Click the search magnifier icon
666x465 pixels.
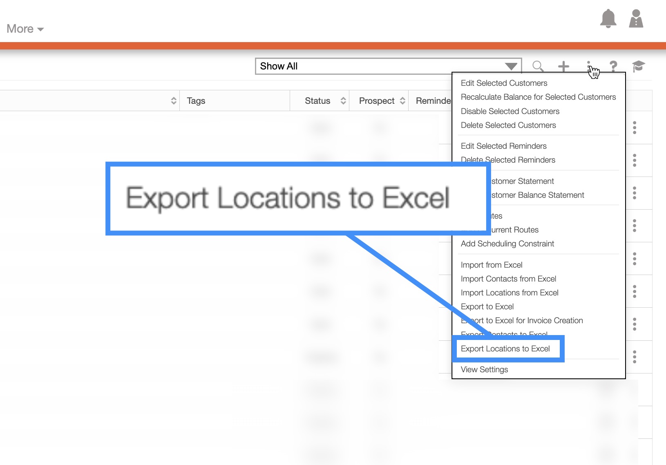(538, 66)
